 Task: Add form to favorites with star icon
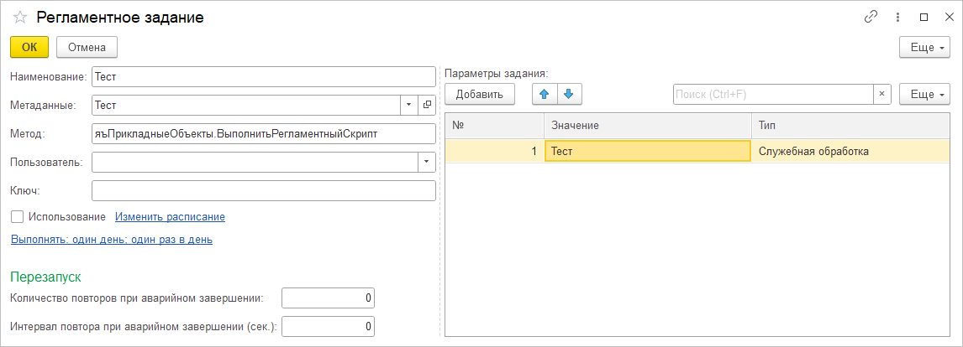(x=19, y=17)
